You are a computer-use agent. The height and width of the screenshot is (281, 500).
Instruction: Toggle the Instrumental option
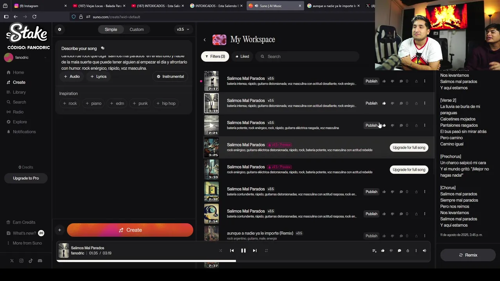pyautogui.click(x=170, y=76)
